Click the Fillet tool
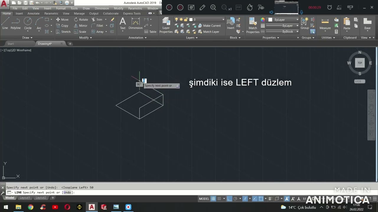The width and height of the screenshot is (378, 212). 97,26
